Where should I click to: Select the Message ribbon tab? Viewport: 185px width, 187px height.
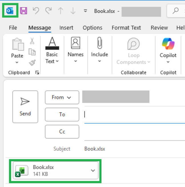40,28
